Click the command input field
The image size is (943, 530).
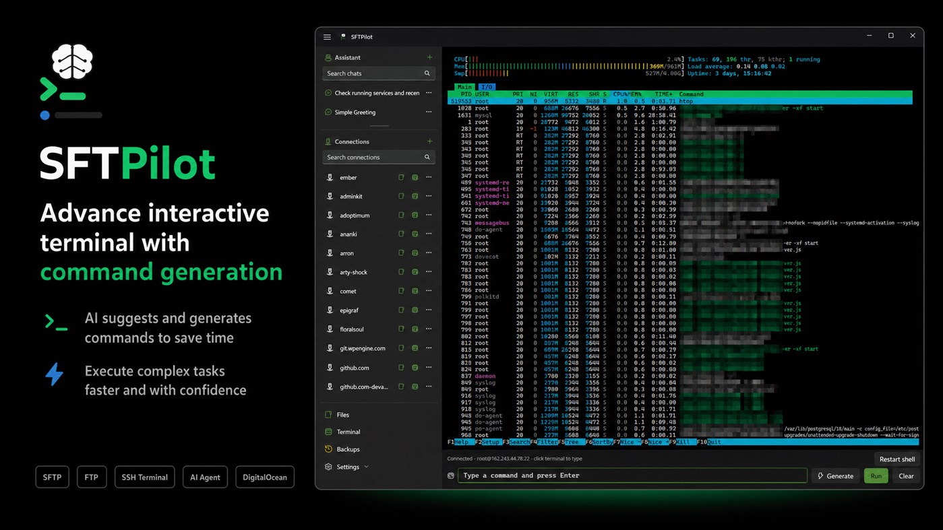coord(632,475)
